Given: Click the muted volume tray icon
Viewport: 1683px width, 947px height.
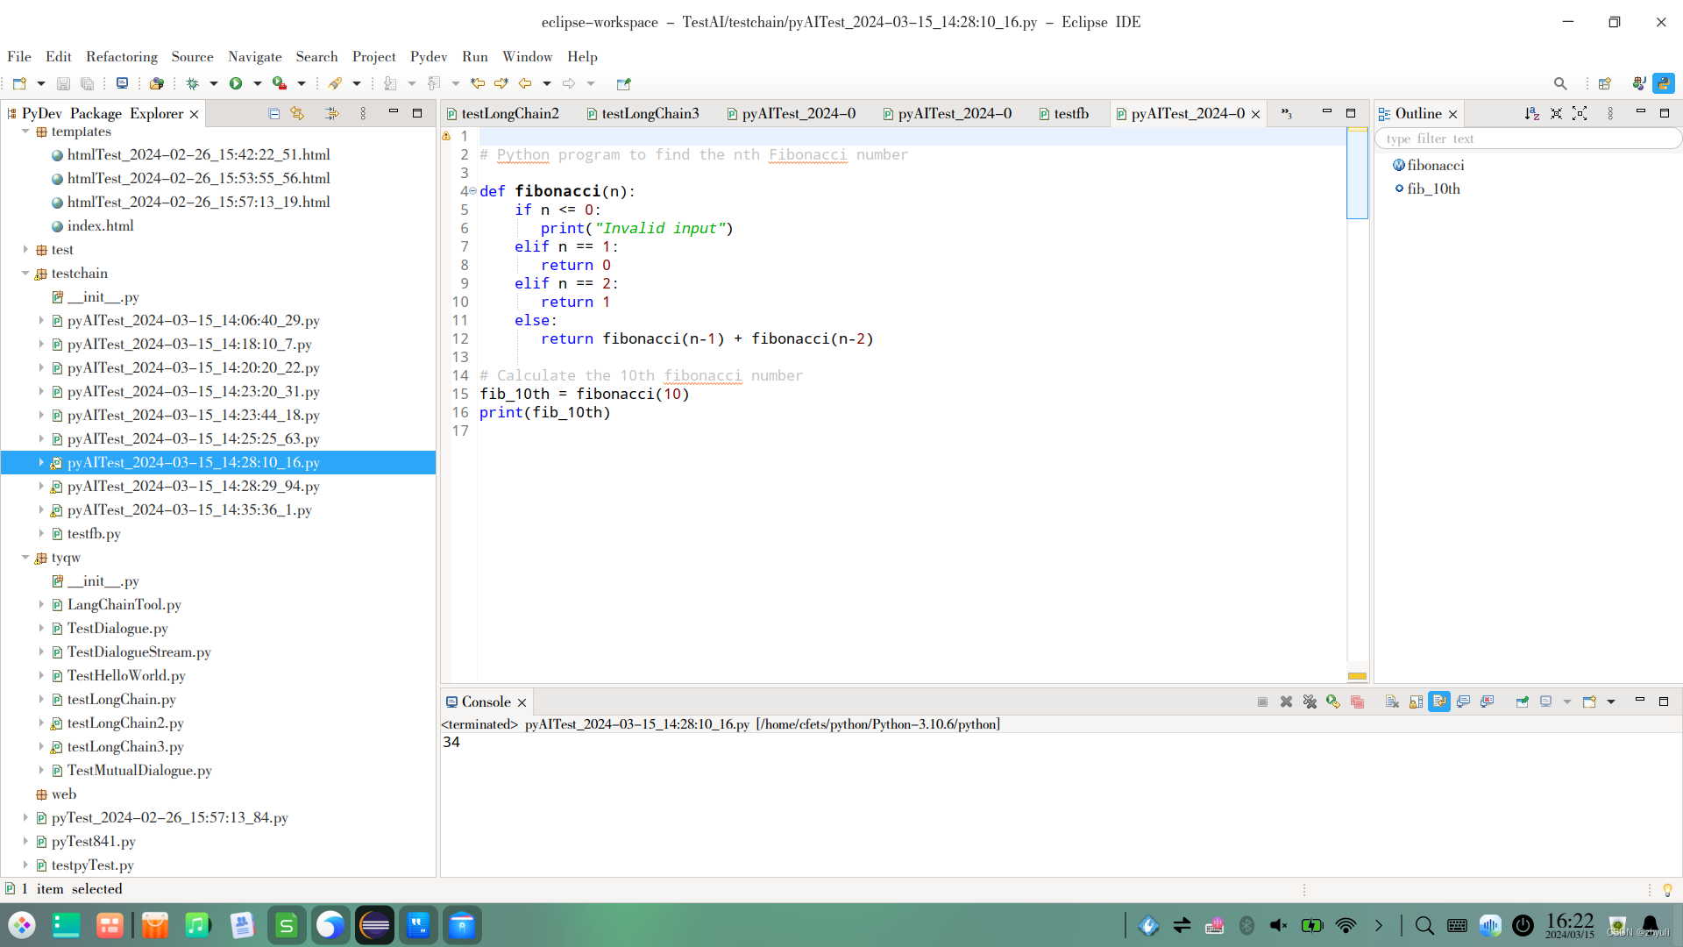Looking at the screenshot, I should click(x=1279, y=925).
